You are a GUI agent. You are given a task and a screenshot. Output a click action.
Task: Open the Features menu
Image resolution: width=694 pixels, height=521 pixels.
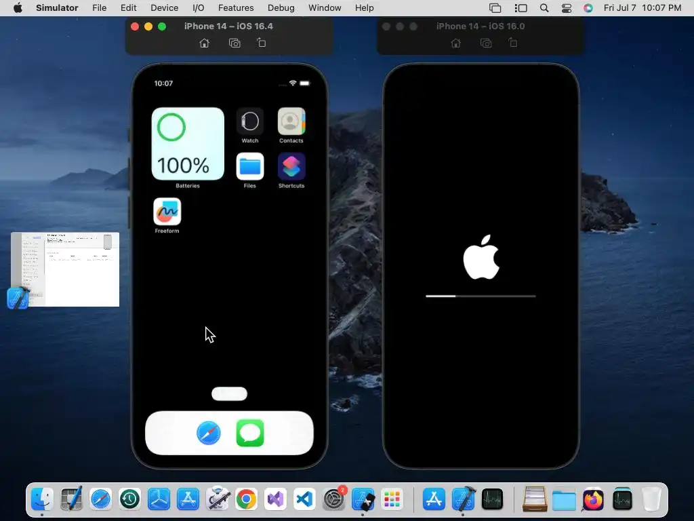click(x=236, y=8)
